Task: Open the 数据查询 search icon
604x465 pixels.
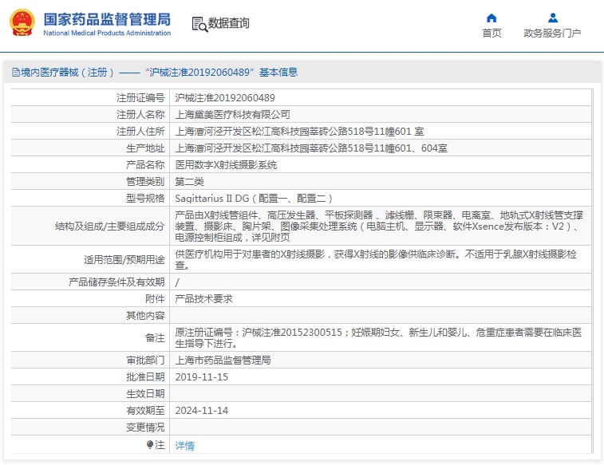Action: coord(199,24)
